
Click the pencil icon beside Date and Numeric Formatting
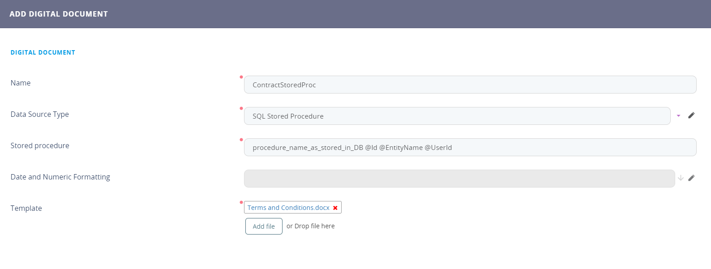pyautogui.click(x=691, y=178)
